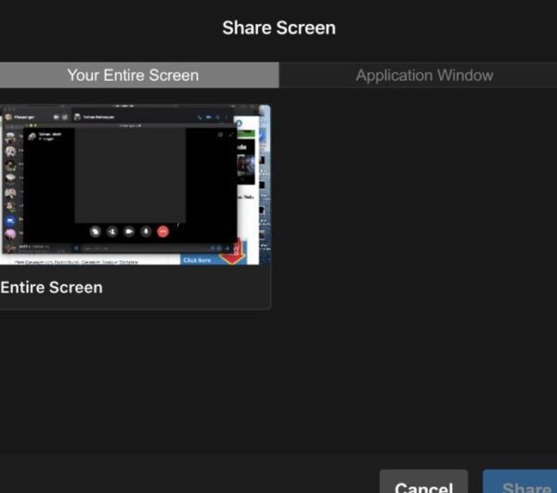Click the video camera icon in call controls
Viewport: 557px width, 493px height.
tap(129, 231)
